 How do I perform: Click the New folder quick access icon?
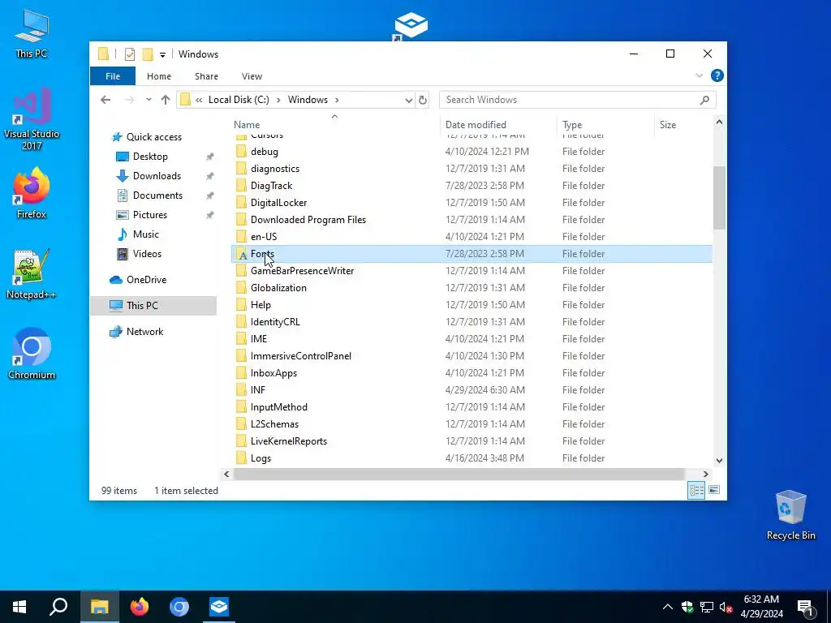(148, 54)
